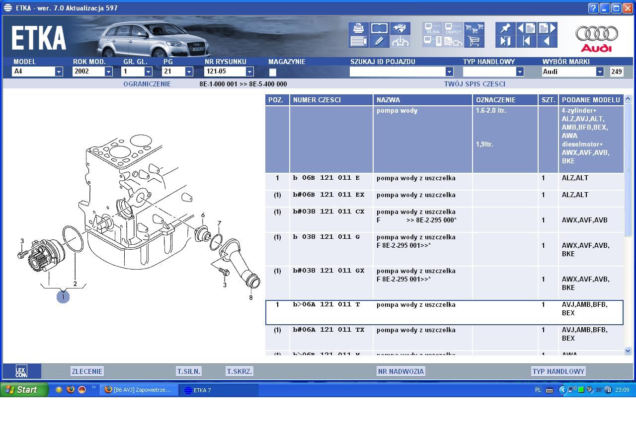This screenshot has width=636, height=428.
Task: Click the Audi rings brand logo
Action: tap(597, 38)
